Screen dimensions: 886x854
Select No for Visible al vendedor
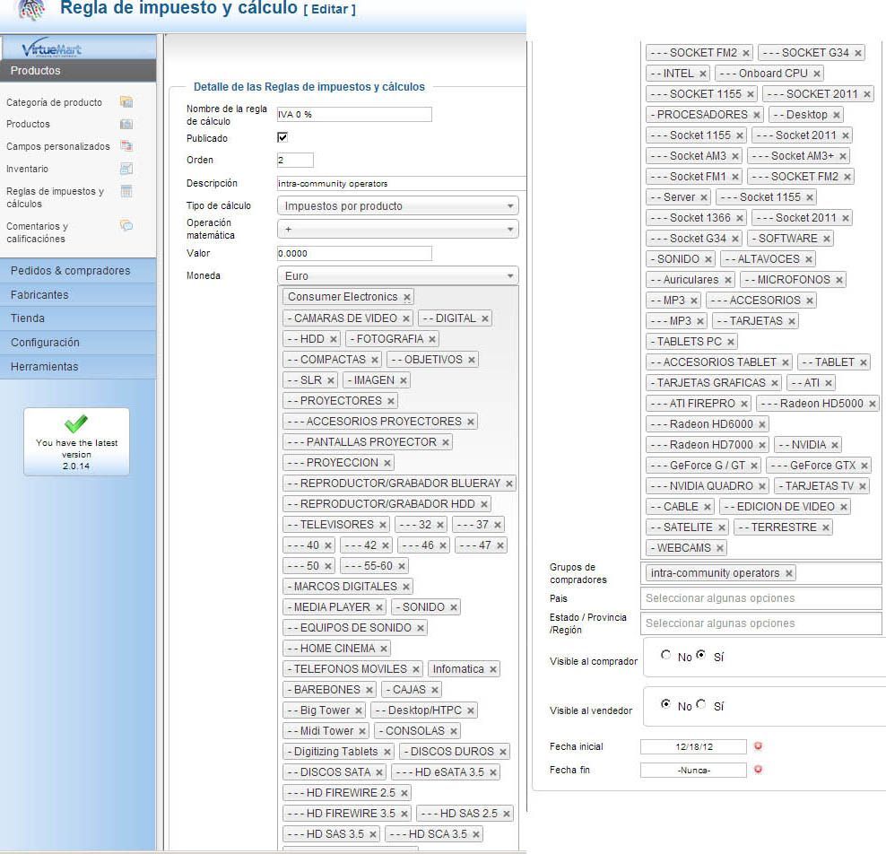666,703
